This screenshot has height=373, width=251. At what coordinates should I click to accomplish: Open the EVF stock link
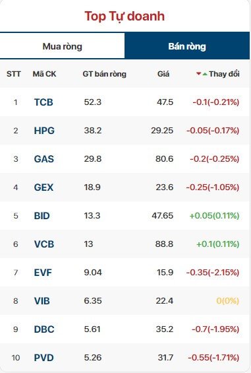pos(43,273)
